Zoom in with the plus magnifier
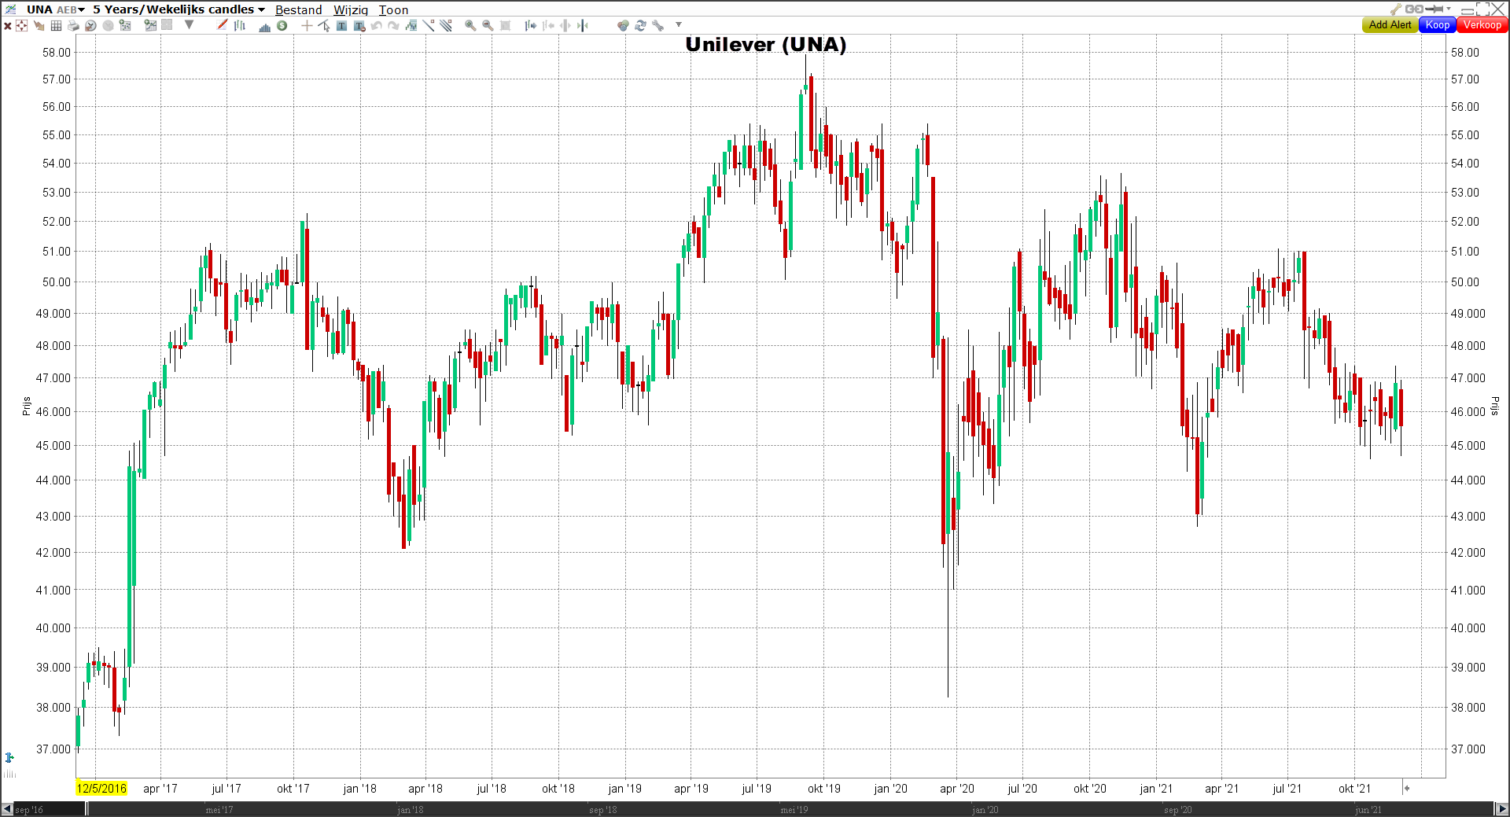 (x=470, y=25)
